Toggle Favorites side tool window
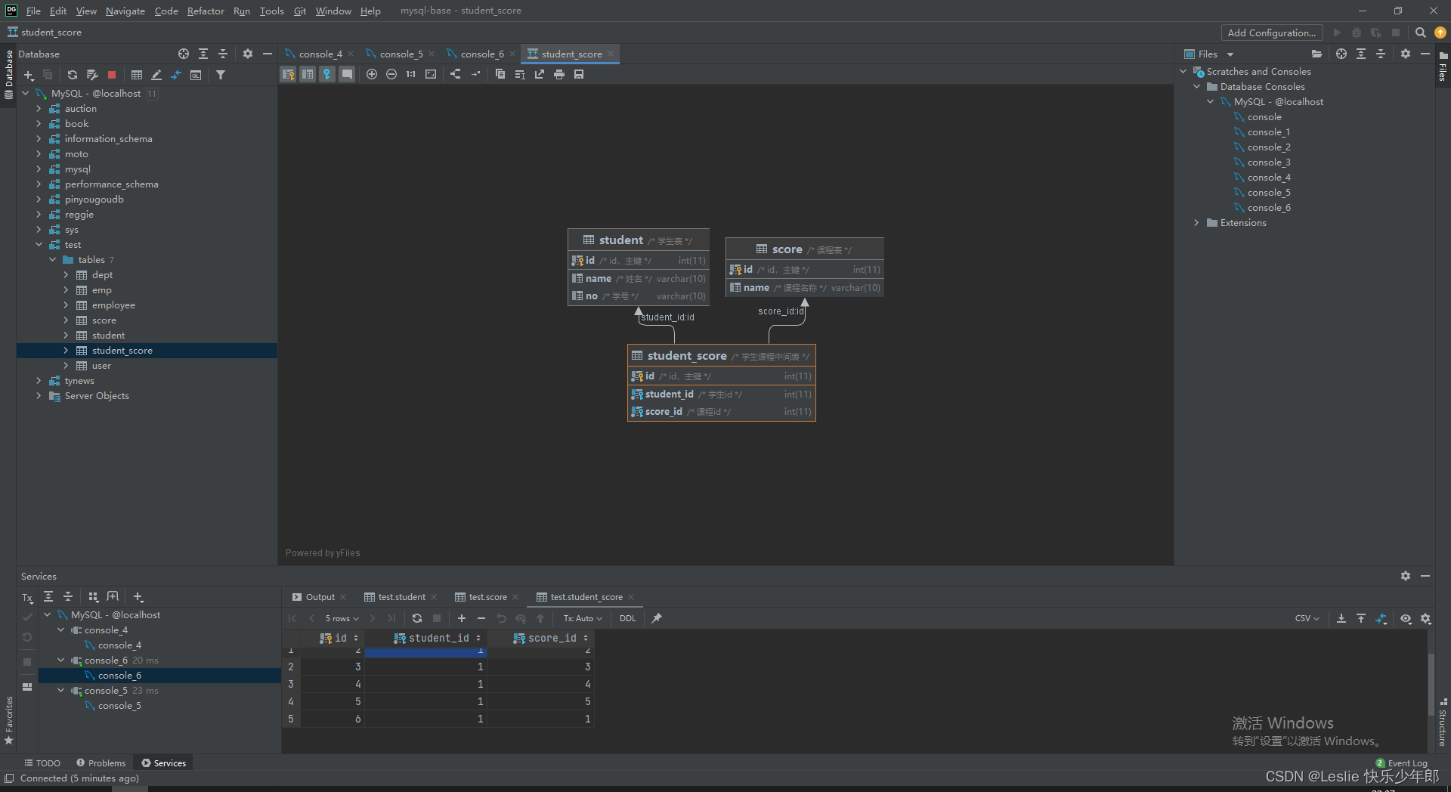 pyautogui.click(x=9, y=720)
